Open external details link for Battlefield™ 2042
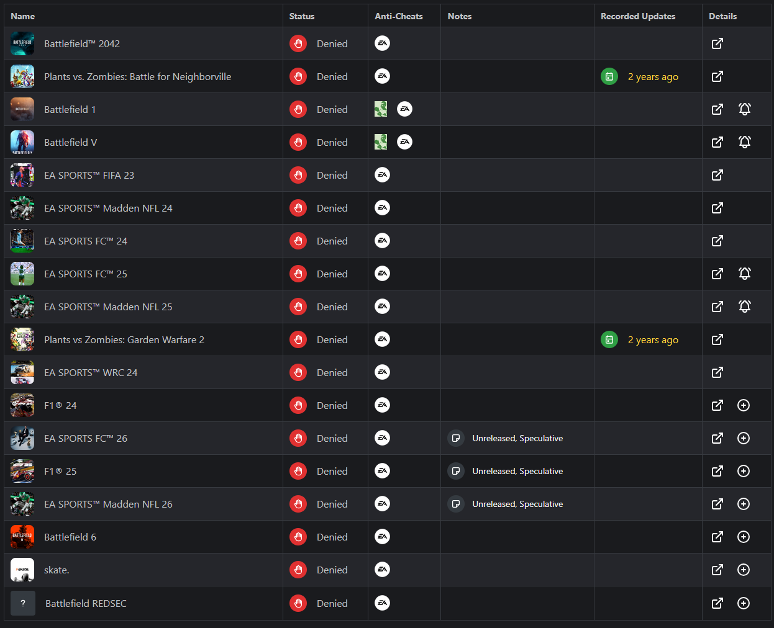The width and height of the screenshot is (774, 628). pos(717,43)
